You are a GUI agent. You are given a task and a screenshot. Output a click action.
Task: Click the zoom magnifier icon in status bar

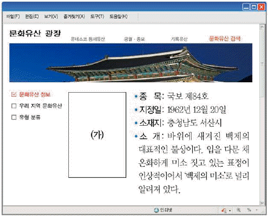point(238,210)
